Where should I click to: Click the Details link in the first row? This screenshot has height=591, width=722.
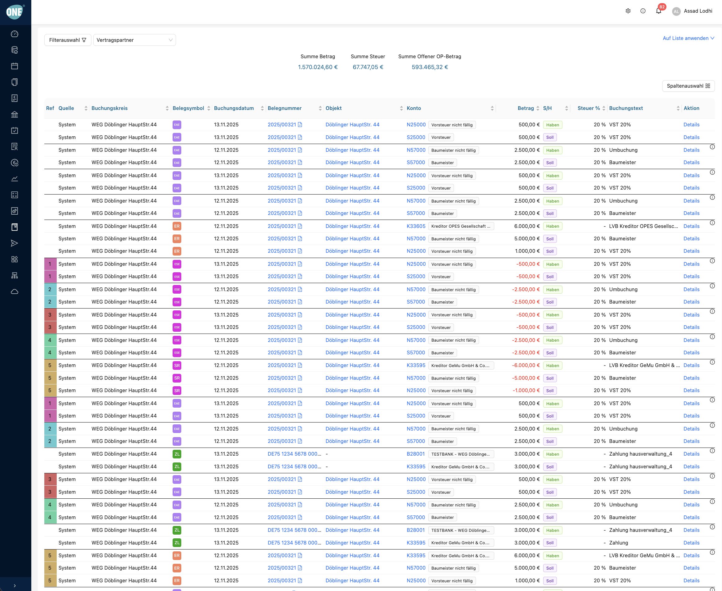pos(691,125)
